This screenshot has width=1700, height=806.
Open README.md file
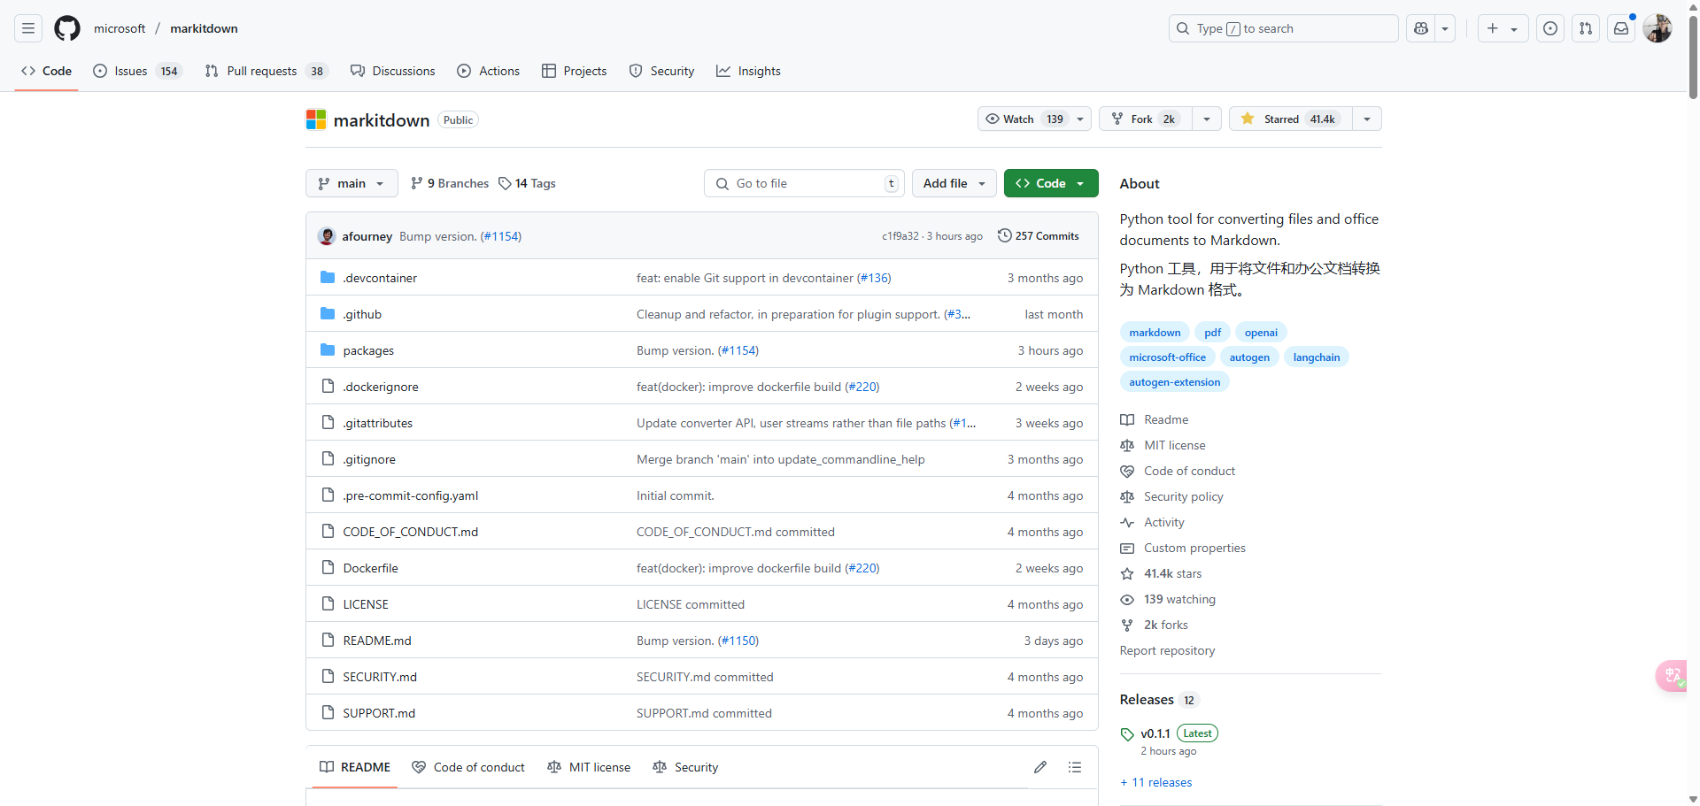pos(377,641)
